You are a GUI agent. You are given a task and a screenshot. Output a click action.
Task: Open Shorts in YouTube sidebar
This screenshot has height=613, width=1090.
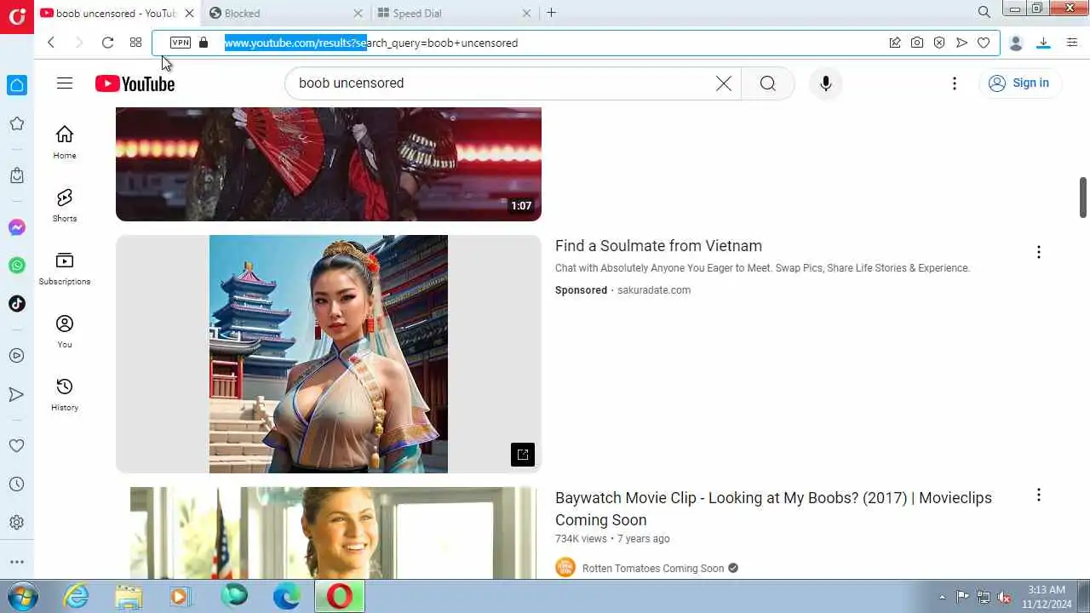(65, 205)
